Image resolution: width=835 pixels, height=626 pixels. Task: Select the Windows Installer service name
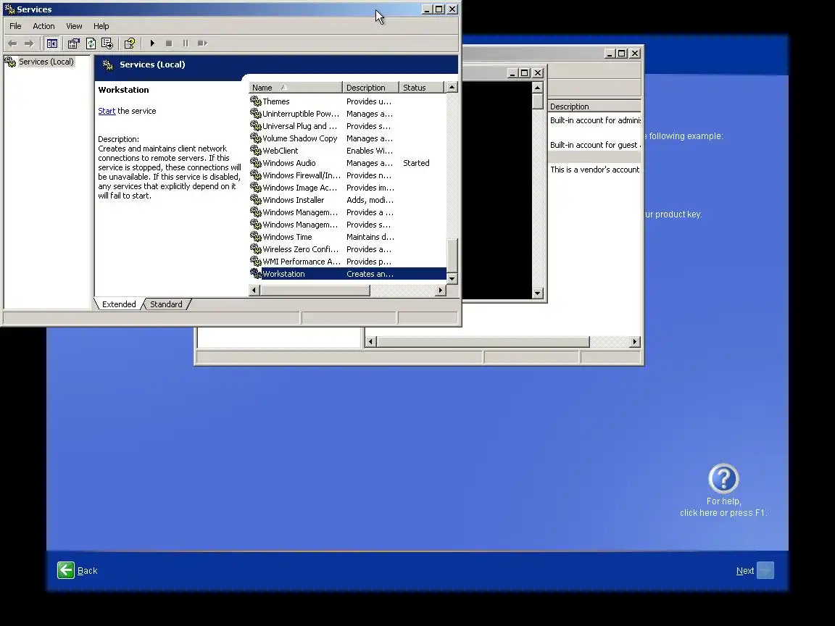pos(294,200)
